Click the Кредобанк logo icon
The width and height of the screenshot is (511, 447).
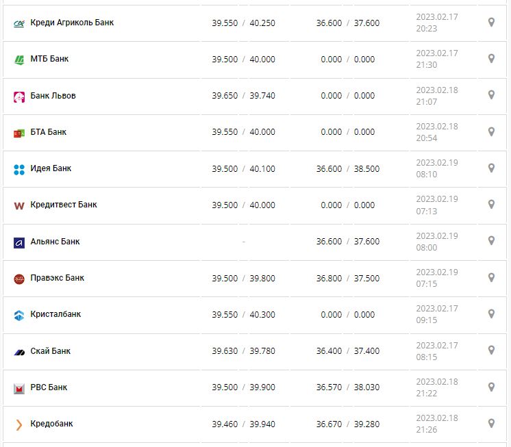[19, 424]
